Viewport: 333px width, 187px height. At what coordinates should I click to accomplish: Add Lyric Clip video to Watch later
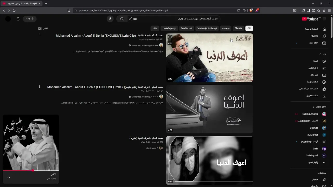tap(170, 37)
